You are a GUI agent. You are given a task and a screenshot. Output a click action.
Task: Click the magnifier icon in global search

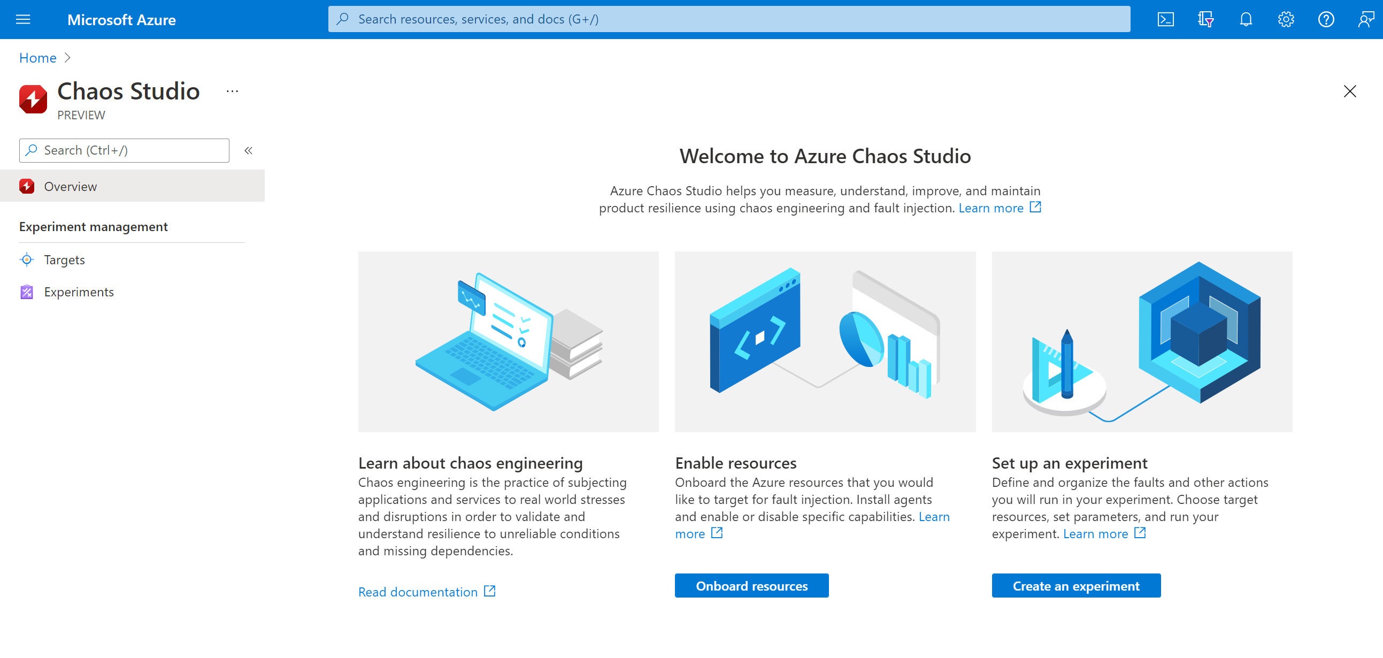click(x=342, y=19)
